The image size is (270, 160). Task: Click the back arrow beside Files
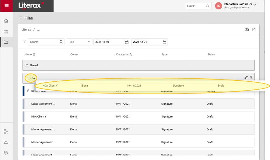coord(20,18)
